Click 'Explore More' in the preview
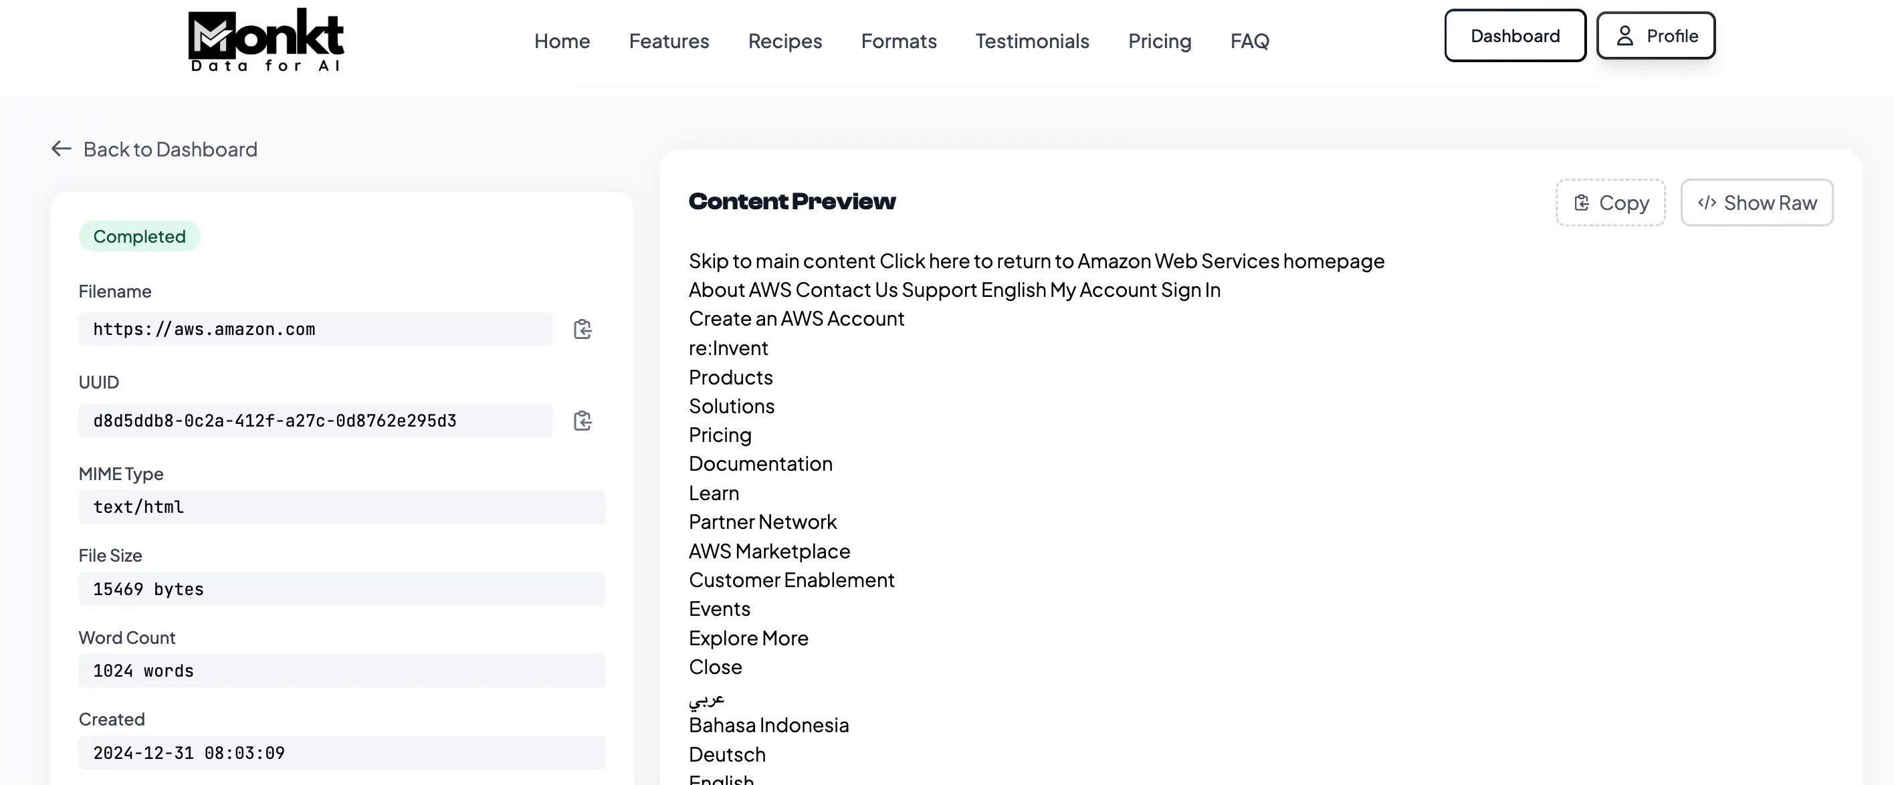The width and height of the screenshot is (1894, 785). (748, 637)
